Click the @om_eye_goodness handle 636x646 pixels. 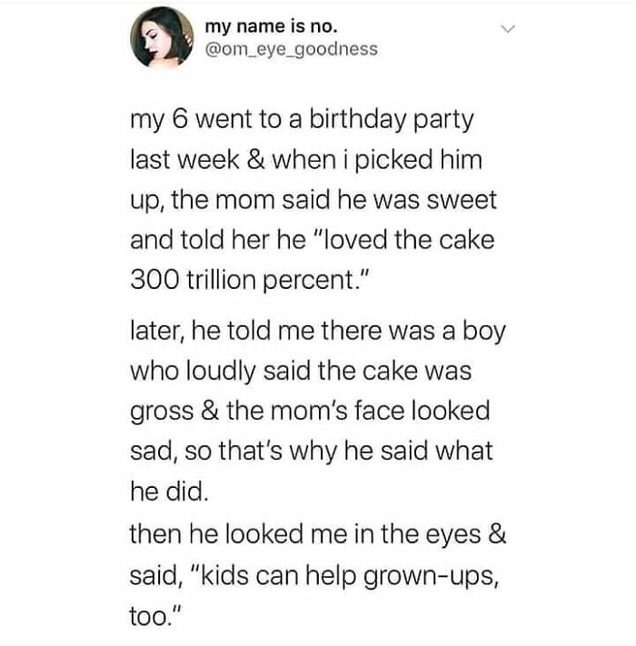point(291,49)
